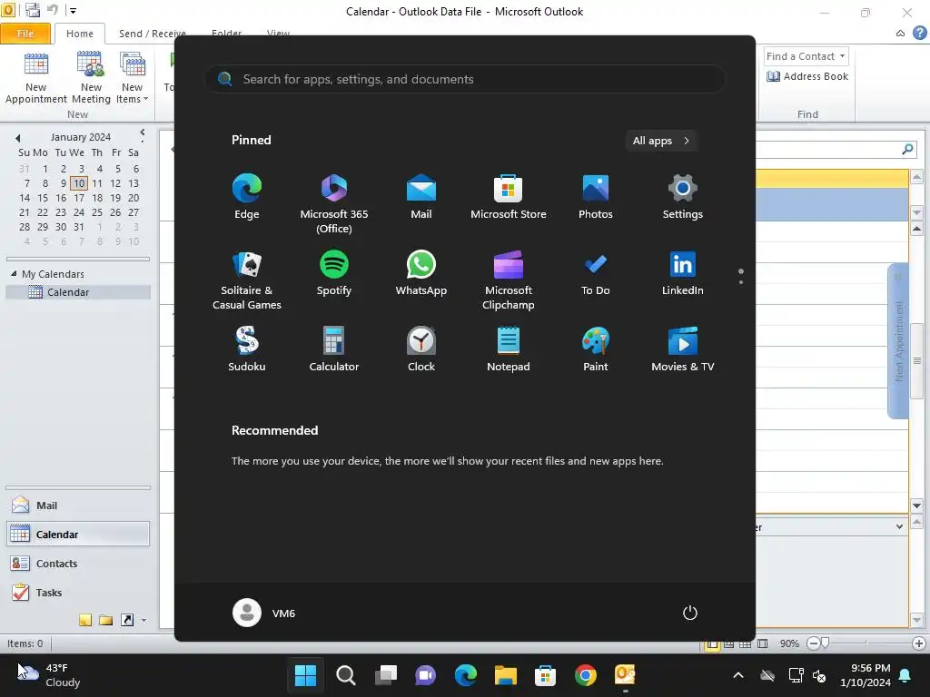The width and height of the screenshot is (930, 697).
Task: Open Google Chrome from taskbar
Action: 585,675
